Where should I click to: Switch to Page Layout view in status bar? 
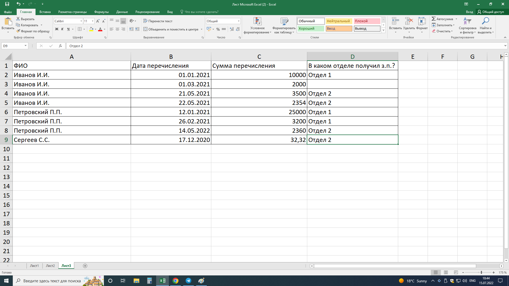pos(446,272)
